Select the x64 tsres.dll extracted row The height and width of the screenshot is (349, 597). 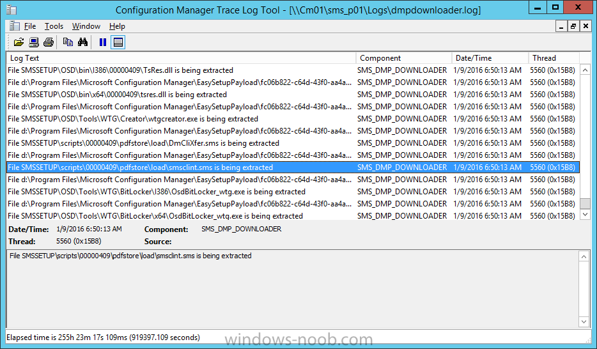point(293,95)
